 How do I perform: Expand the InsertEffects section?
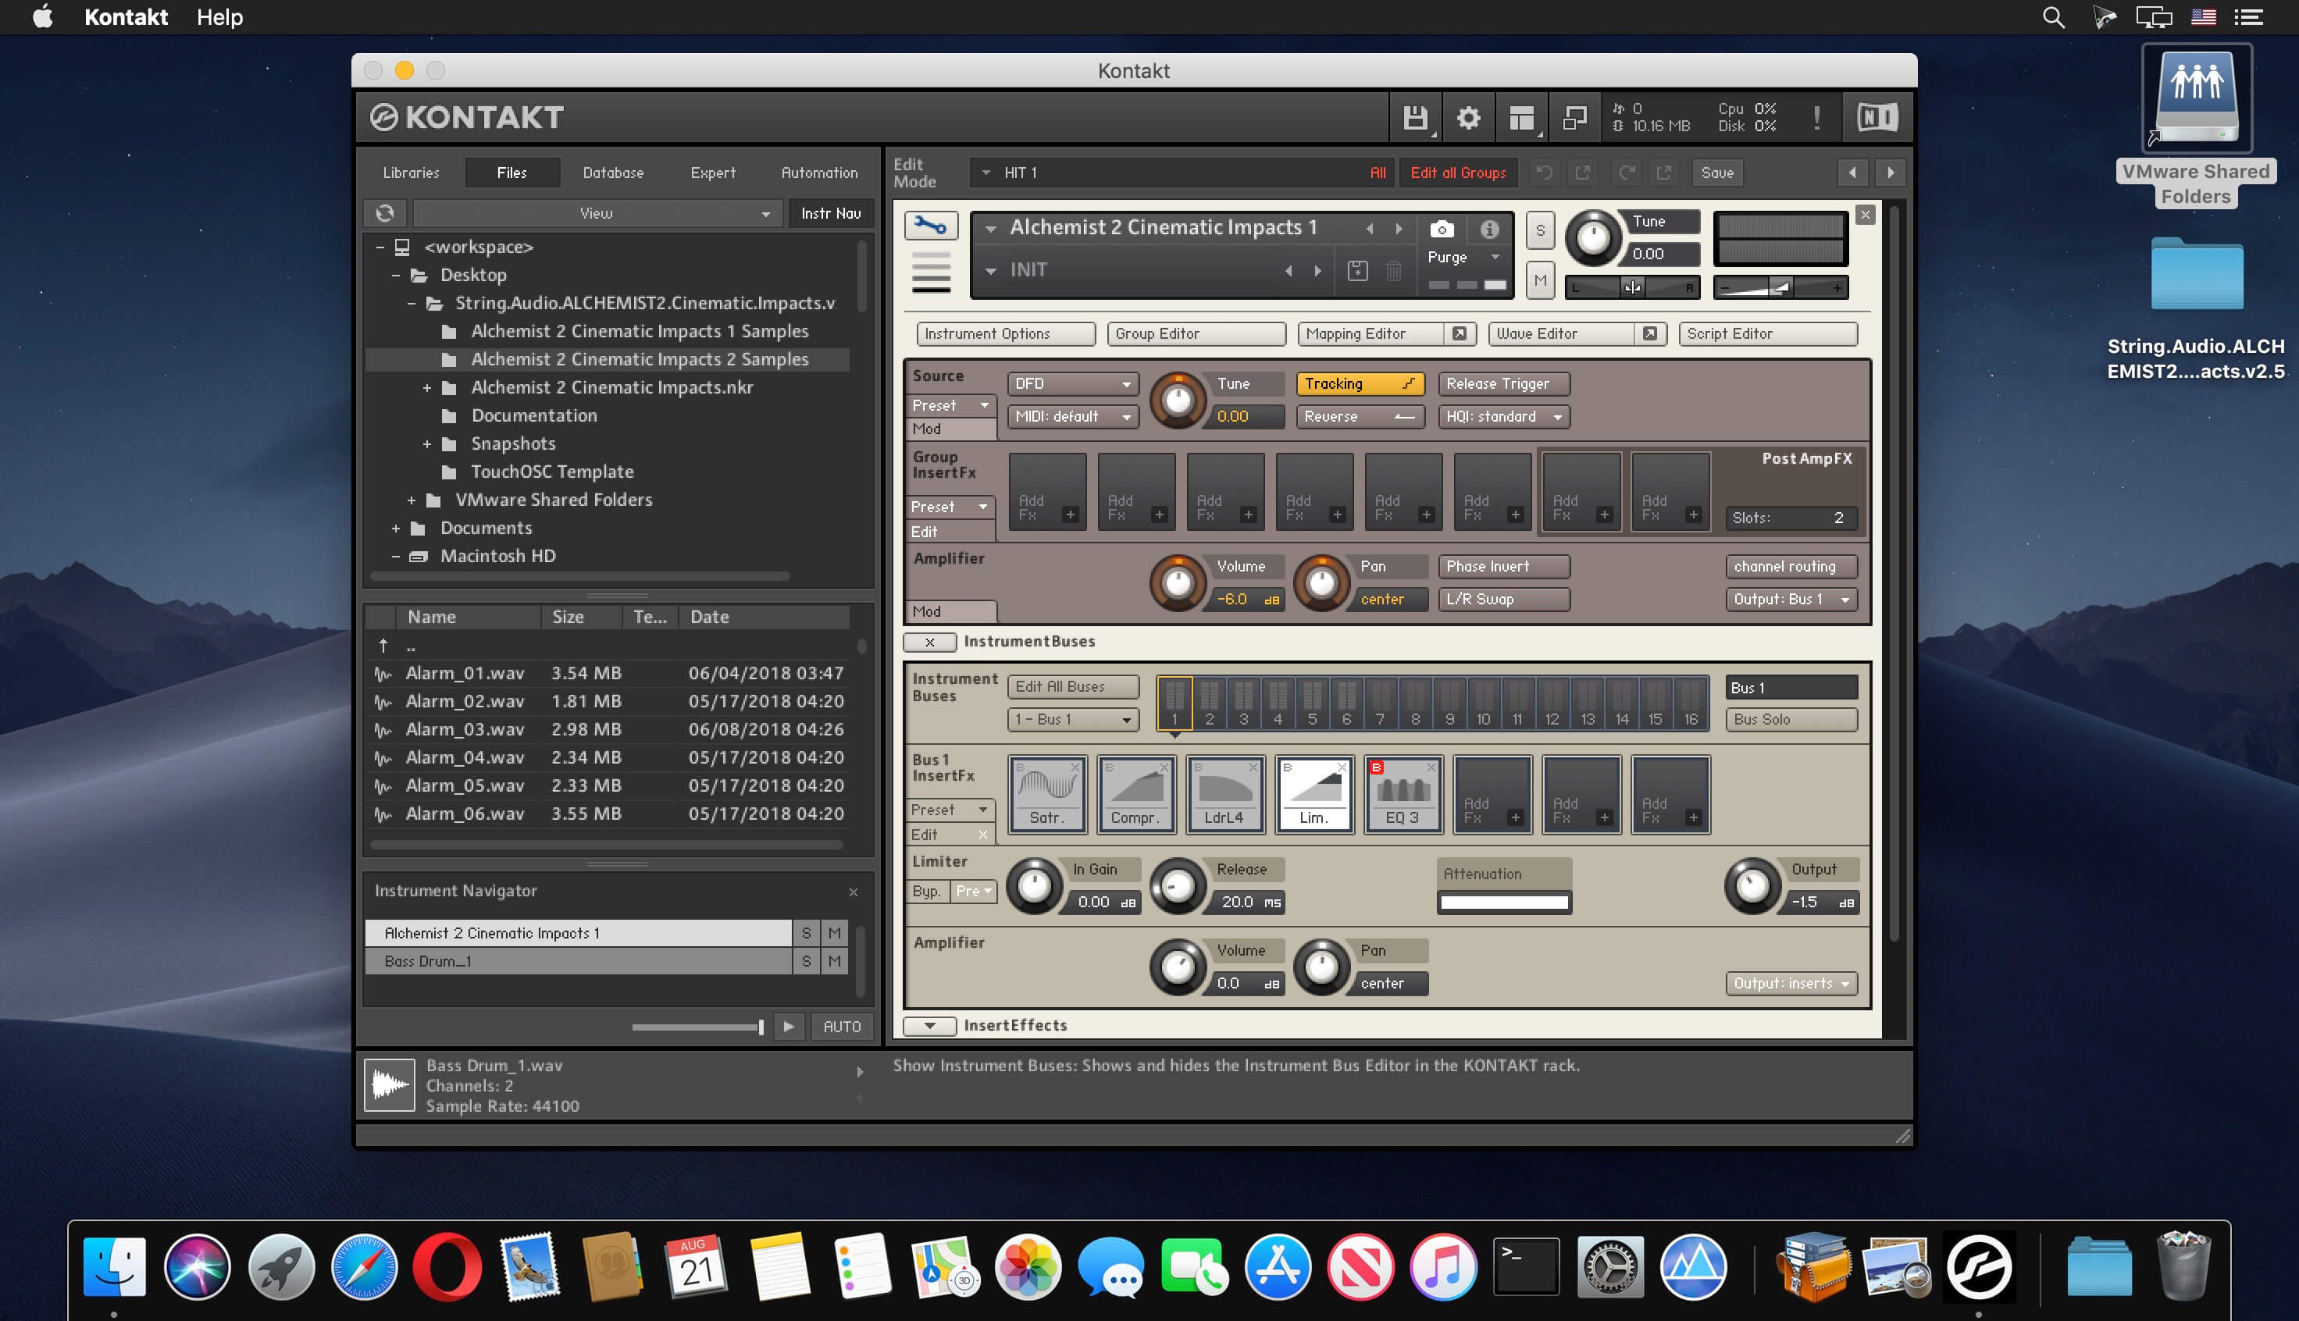[930, 1026]
